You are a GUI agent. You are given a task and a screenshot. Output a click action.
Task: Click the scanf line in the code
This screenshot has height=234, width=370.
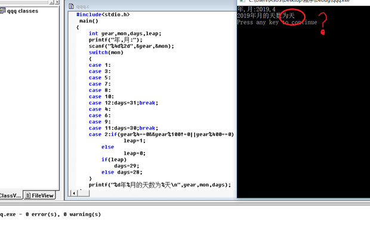coord(131,46)
